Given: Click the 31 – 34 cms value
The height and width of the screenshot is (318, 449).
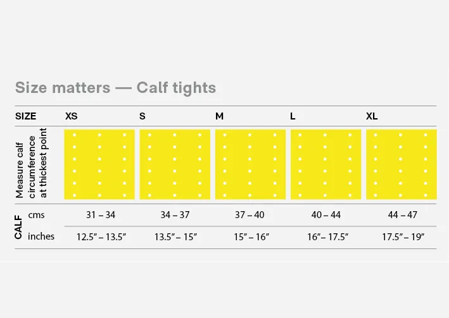Looking at the screenshot, I should [101, 215].
